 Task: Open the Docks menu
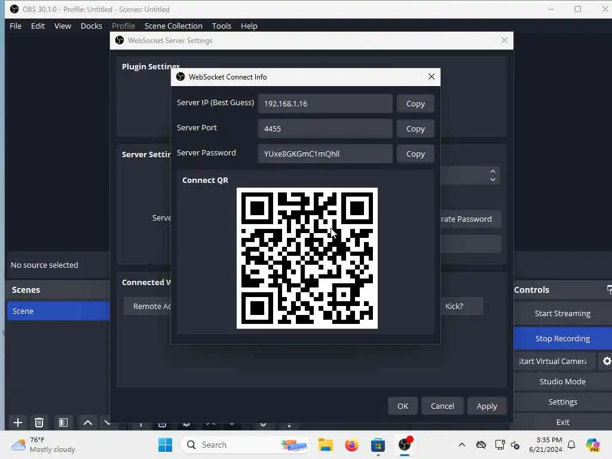pyautogui.click(x=91, y=26)
